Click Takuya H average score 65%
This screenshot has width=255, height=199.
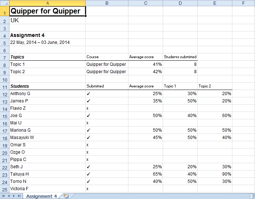(x=146, y=174)
